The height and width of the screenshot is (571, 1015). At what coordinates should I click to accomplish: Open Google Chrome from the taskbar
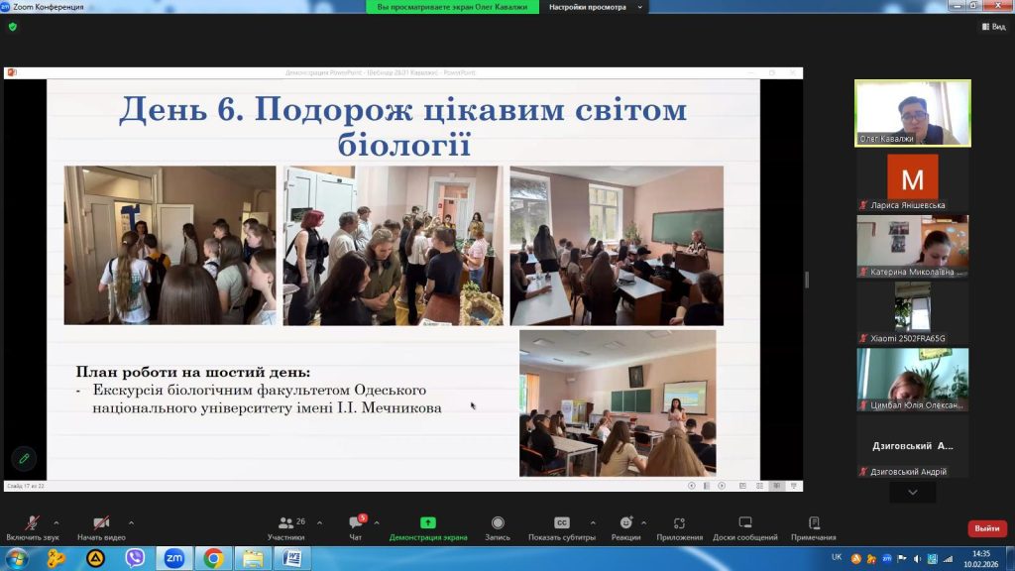coord(212,559)
